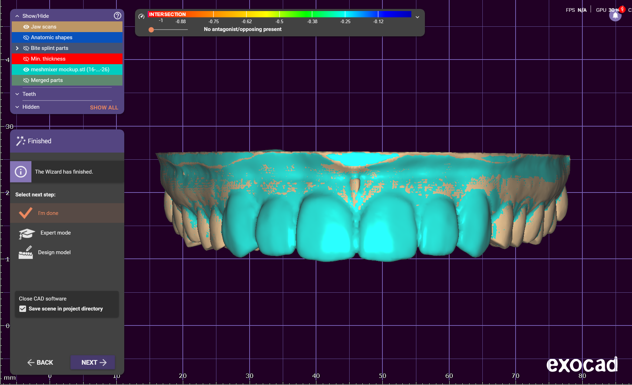This screenshot has height=385, width=632.
Task: Expand the Teeth section
Action: [17, 94]
